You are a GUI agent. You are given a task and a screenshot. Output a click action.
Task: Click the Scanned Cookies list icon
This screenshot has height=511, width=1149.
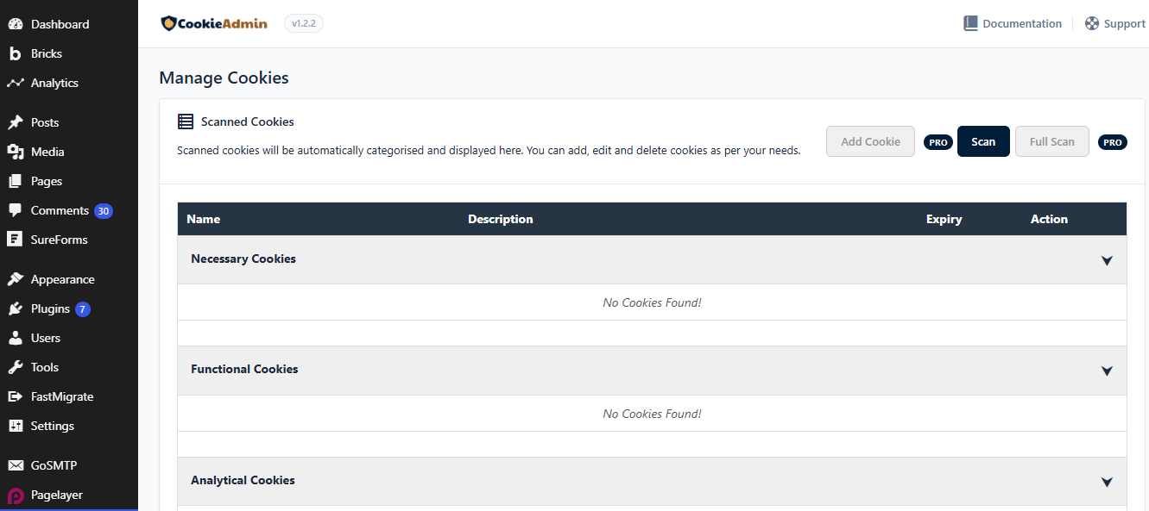[186, 122]
